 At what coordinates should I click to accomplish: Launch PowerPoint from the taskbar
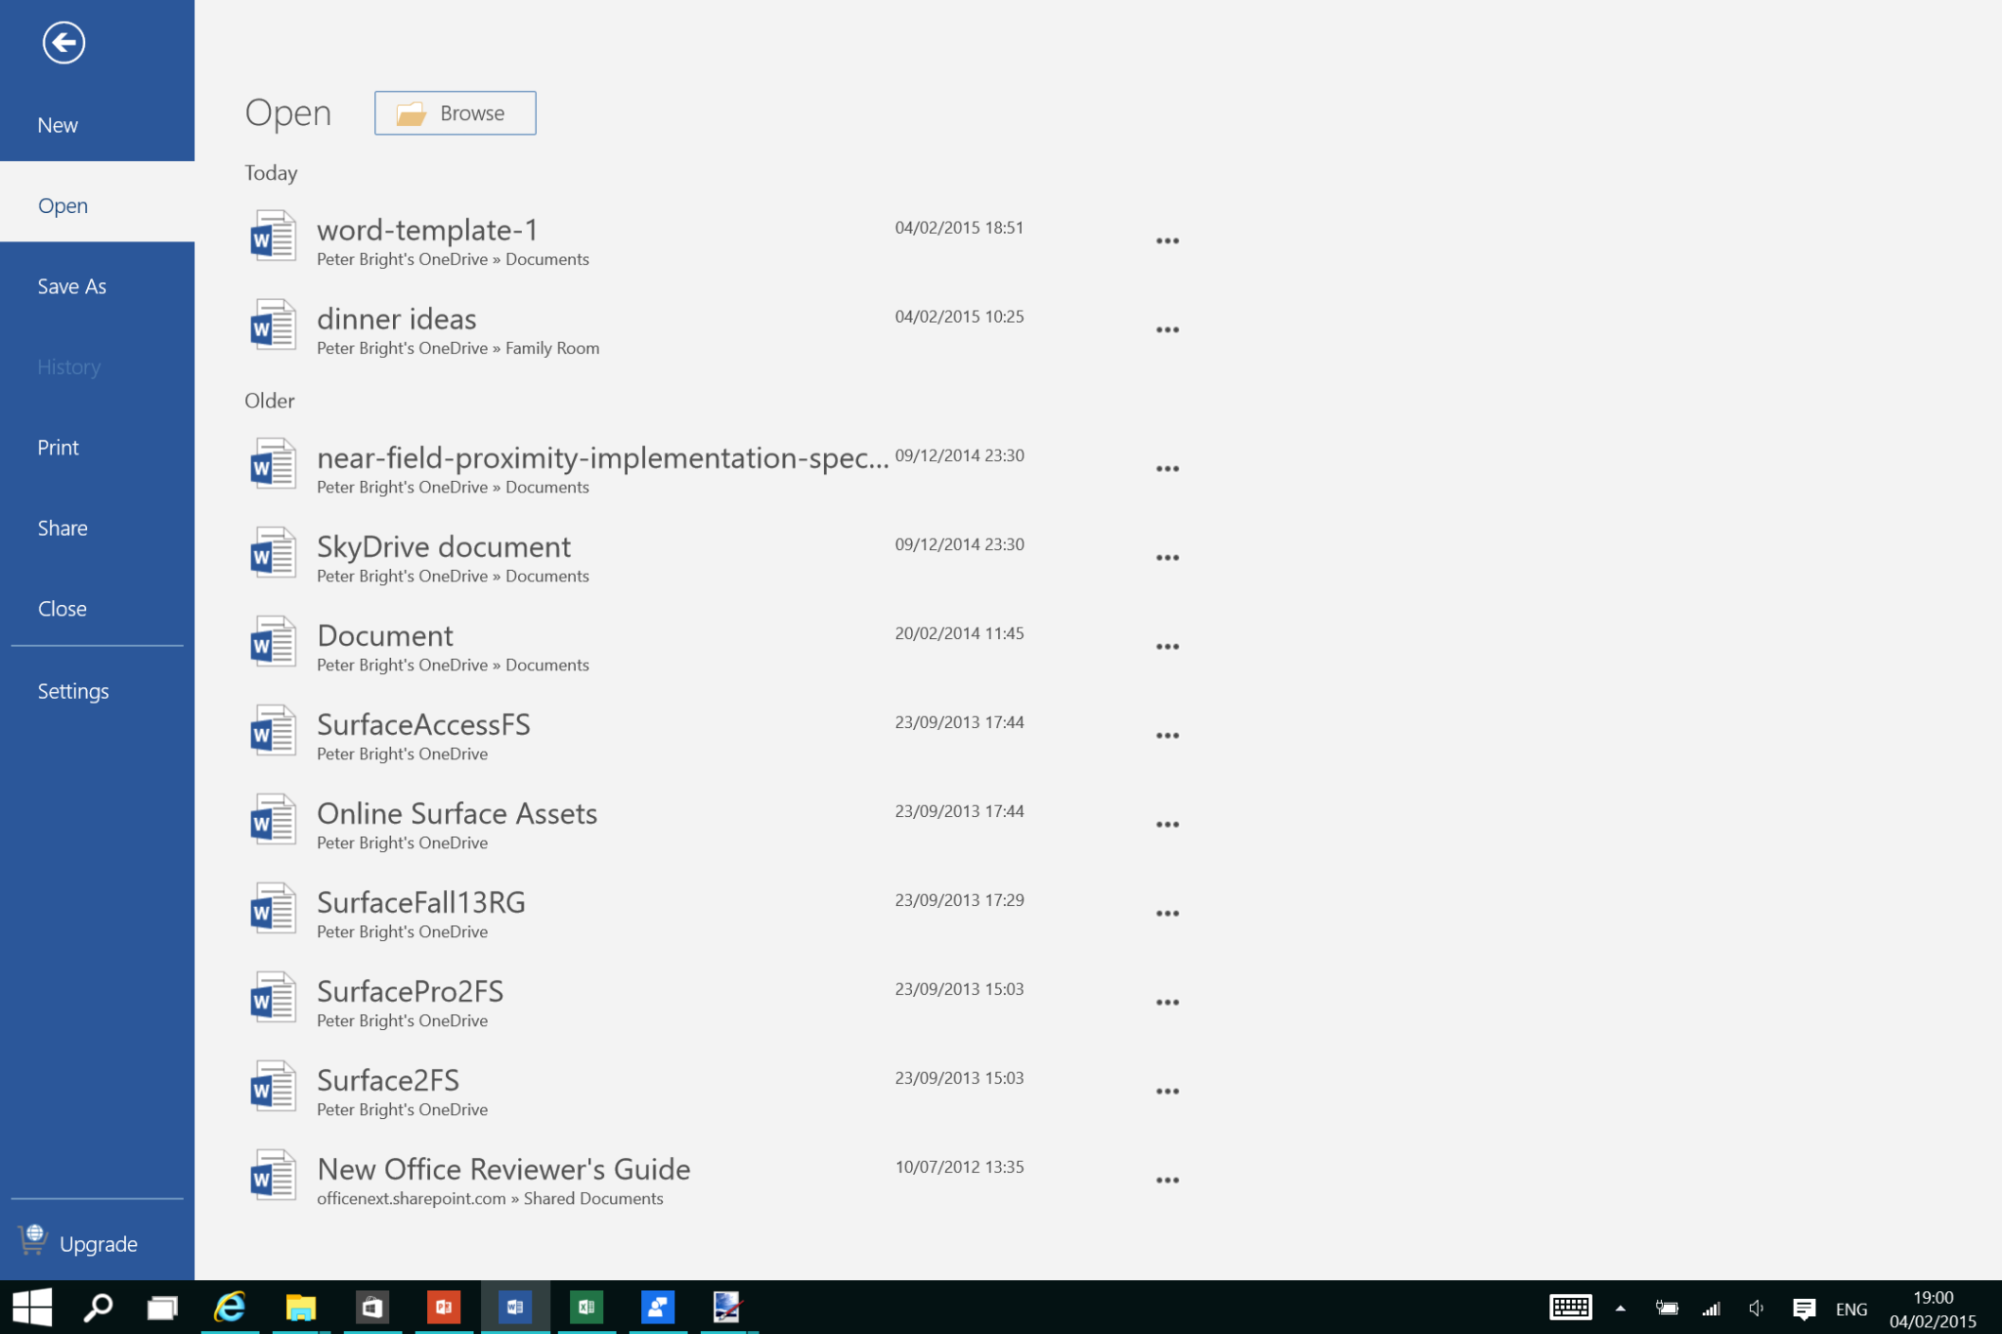(x=444, y=1307)
